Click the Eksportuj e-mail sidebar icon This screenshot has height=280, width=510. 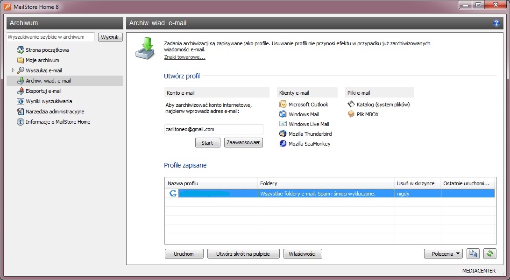(21, 91)
